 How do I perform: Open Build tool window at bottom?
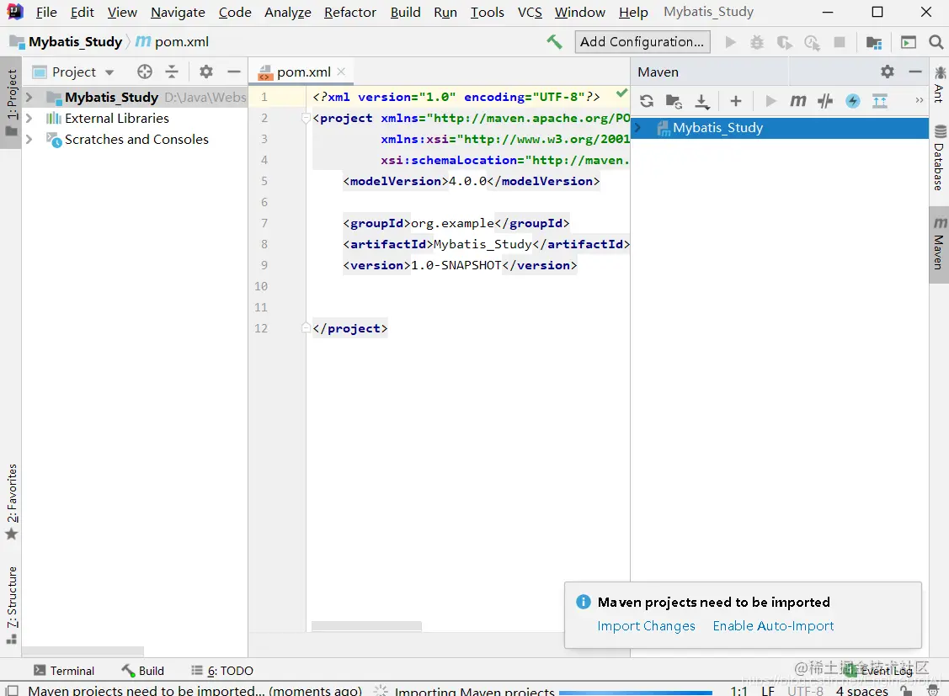click(x=143, y=670)
